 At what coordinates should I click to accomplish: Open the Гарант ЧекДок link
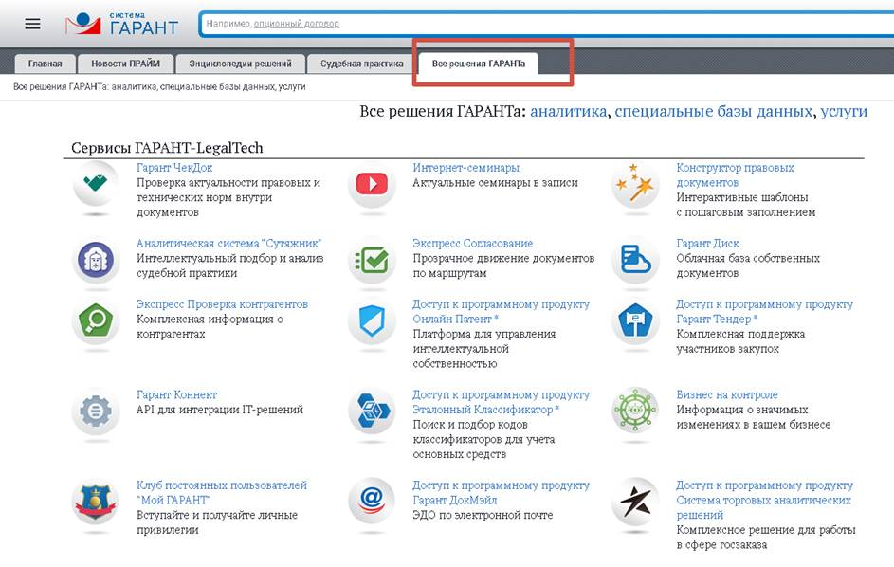(174, 168)
